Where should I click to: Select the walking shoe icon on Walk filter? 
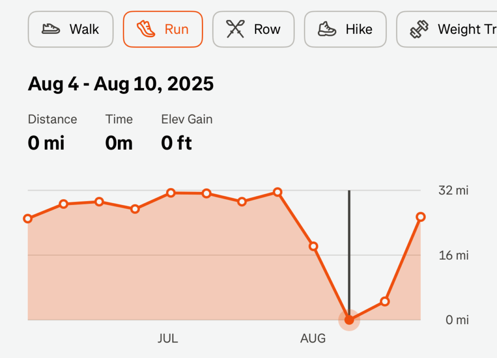[51, 29]
